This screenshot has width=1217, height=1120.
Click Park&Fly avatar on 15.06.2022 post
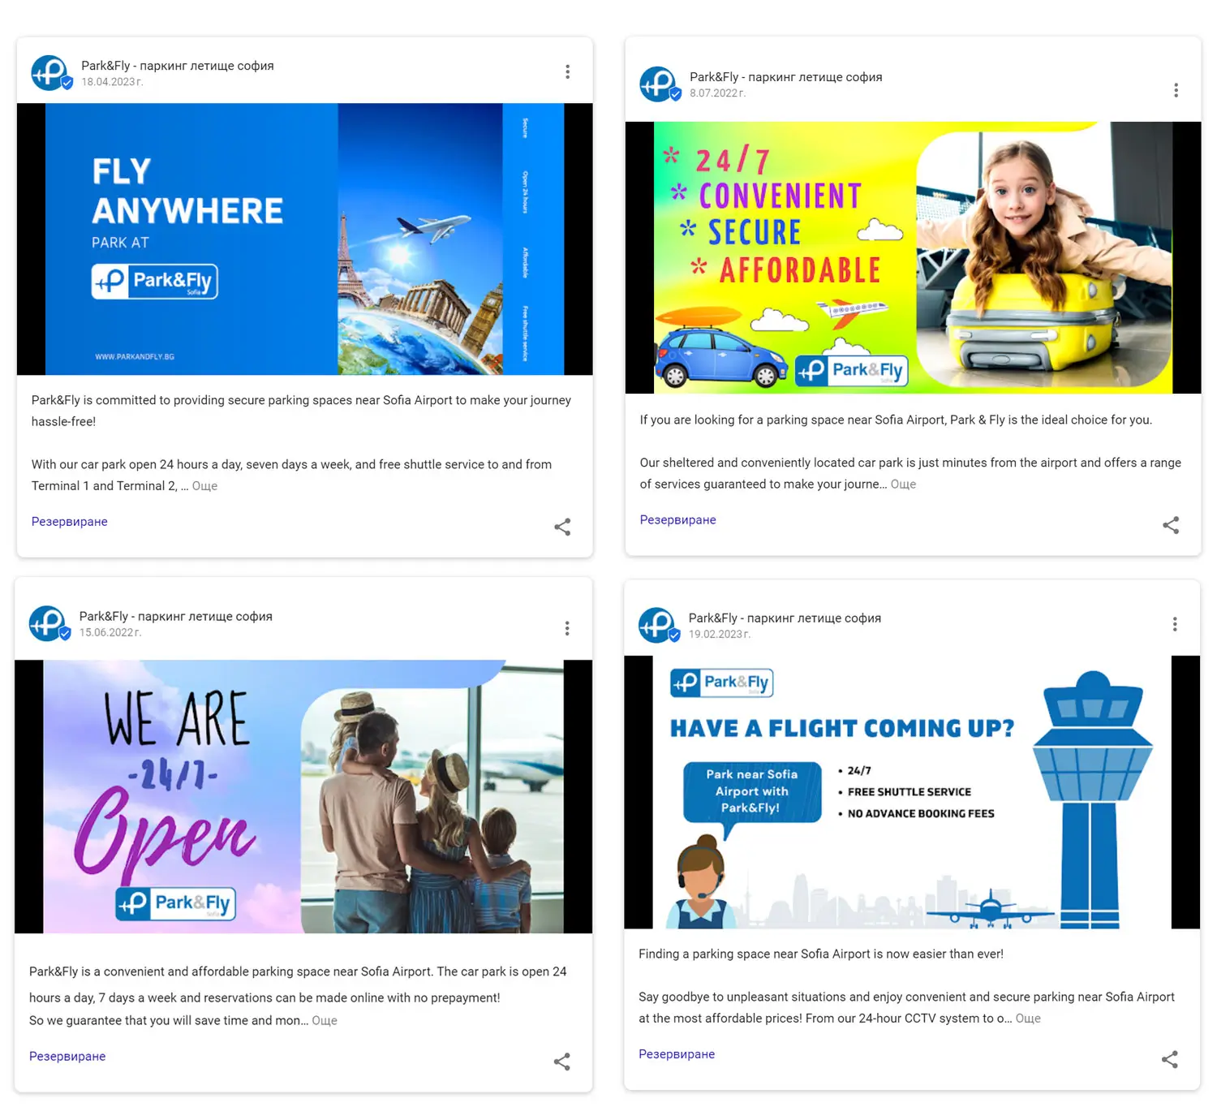pos(47,622)
